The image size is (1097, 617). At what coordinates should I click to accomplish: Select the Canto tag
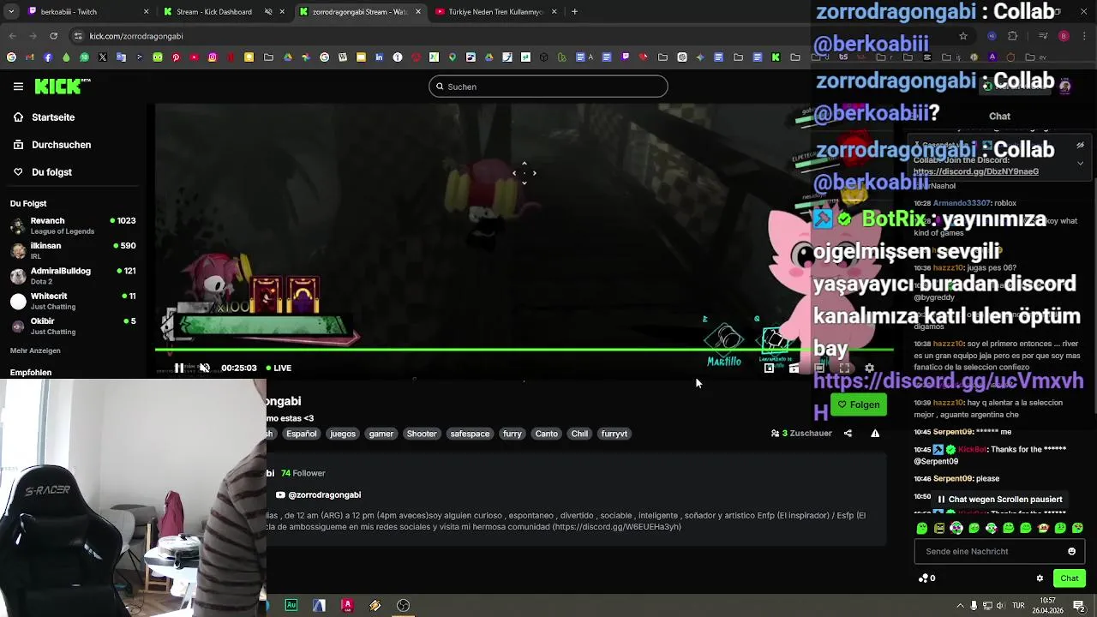coord(547,434)
